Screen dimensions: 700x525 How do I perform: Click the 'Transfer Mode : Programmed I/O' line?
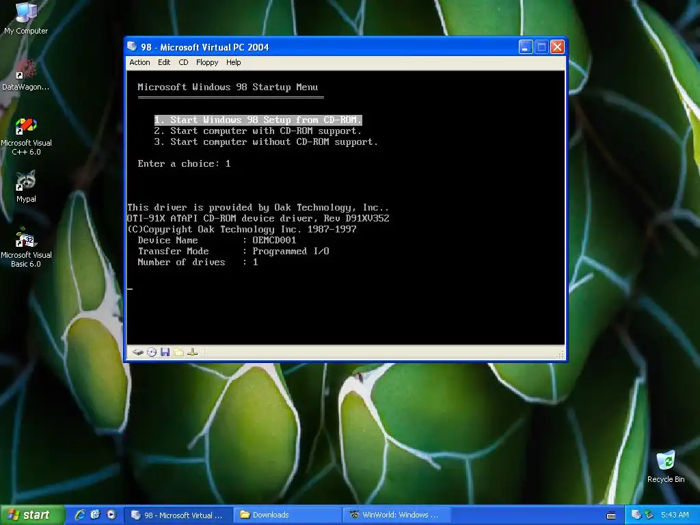pyautogui.click(x=234, y=252)
